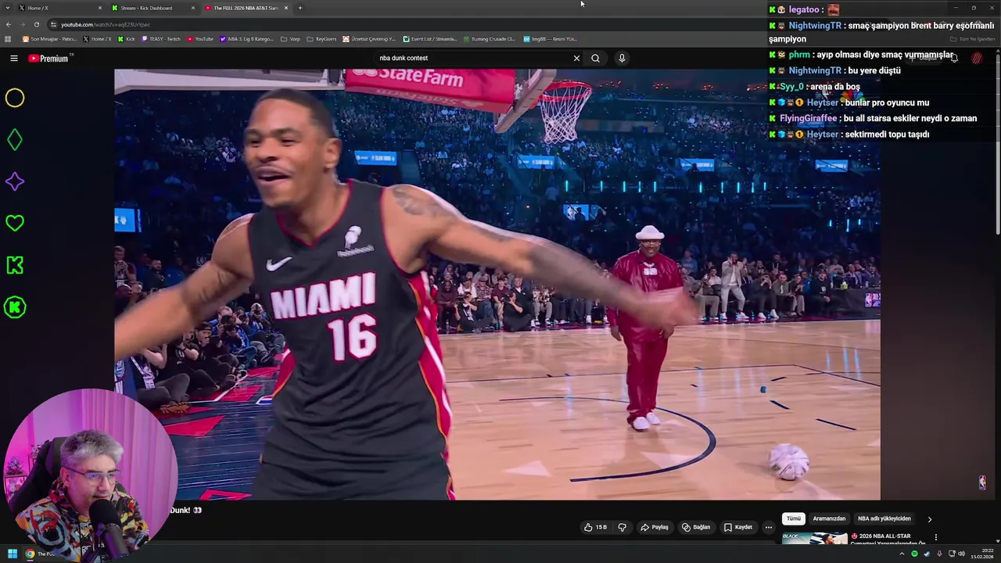Click the yellow circle overlay icon
1001x563 pixels.
(x=15, y=98)
